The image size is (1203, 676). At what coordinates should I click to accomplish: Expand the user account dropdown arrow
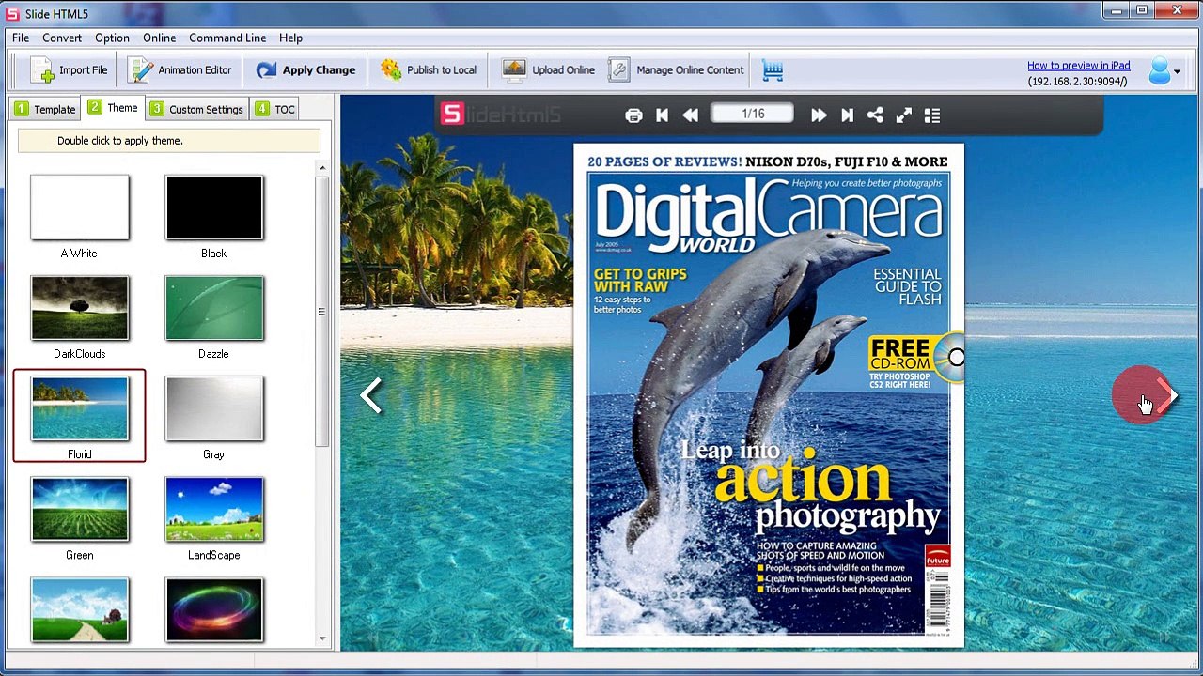pyautogui.click(x=1177, y=72)
